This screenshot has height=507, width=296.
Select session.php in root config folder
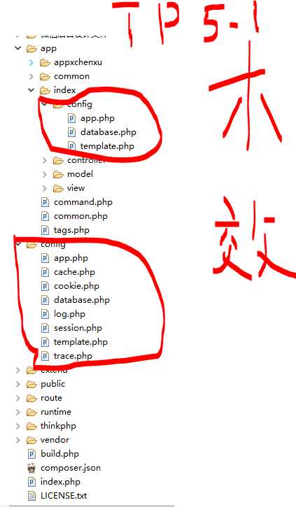click(78, 328)
